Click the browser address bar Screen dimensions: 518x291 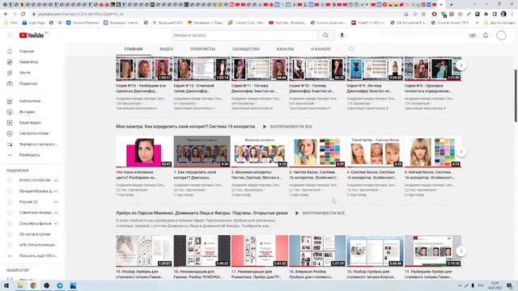tap(218, 15)
